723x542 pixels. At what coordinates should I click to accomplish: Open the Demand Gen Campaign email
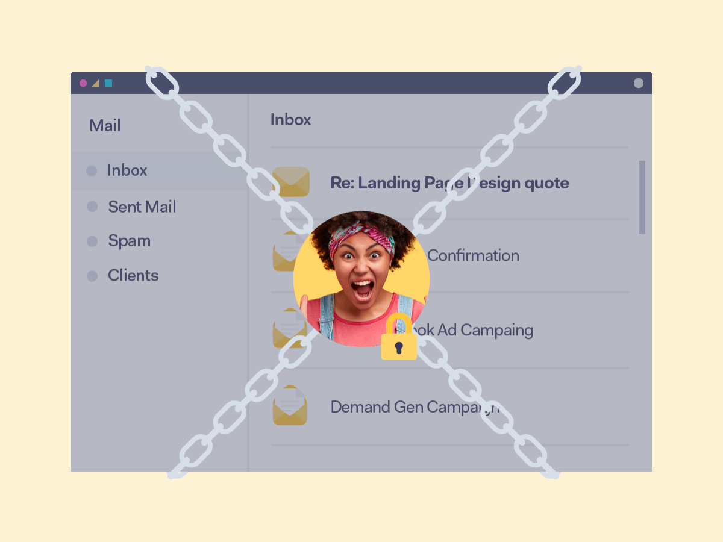(x=415, y=407)
